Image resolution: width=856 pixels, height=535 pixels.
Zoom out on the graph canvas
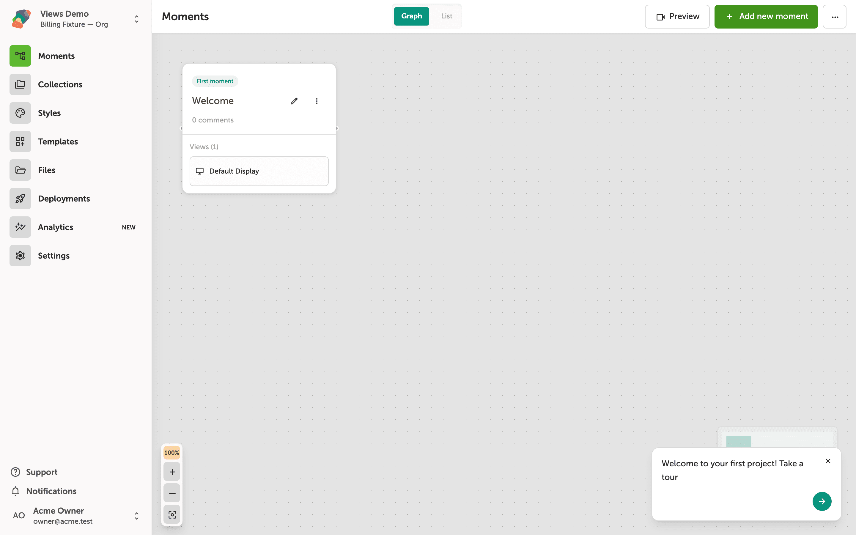click(172, 493)
